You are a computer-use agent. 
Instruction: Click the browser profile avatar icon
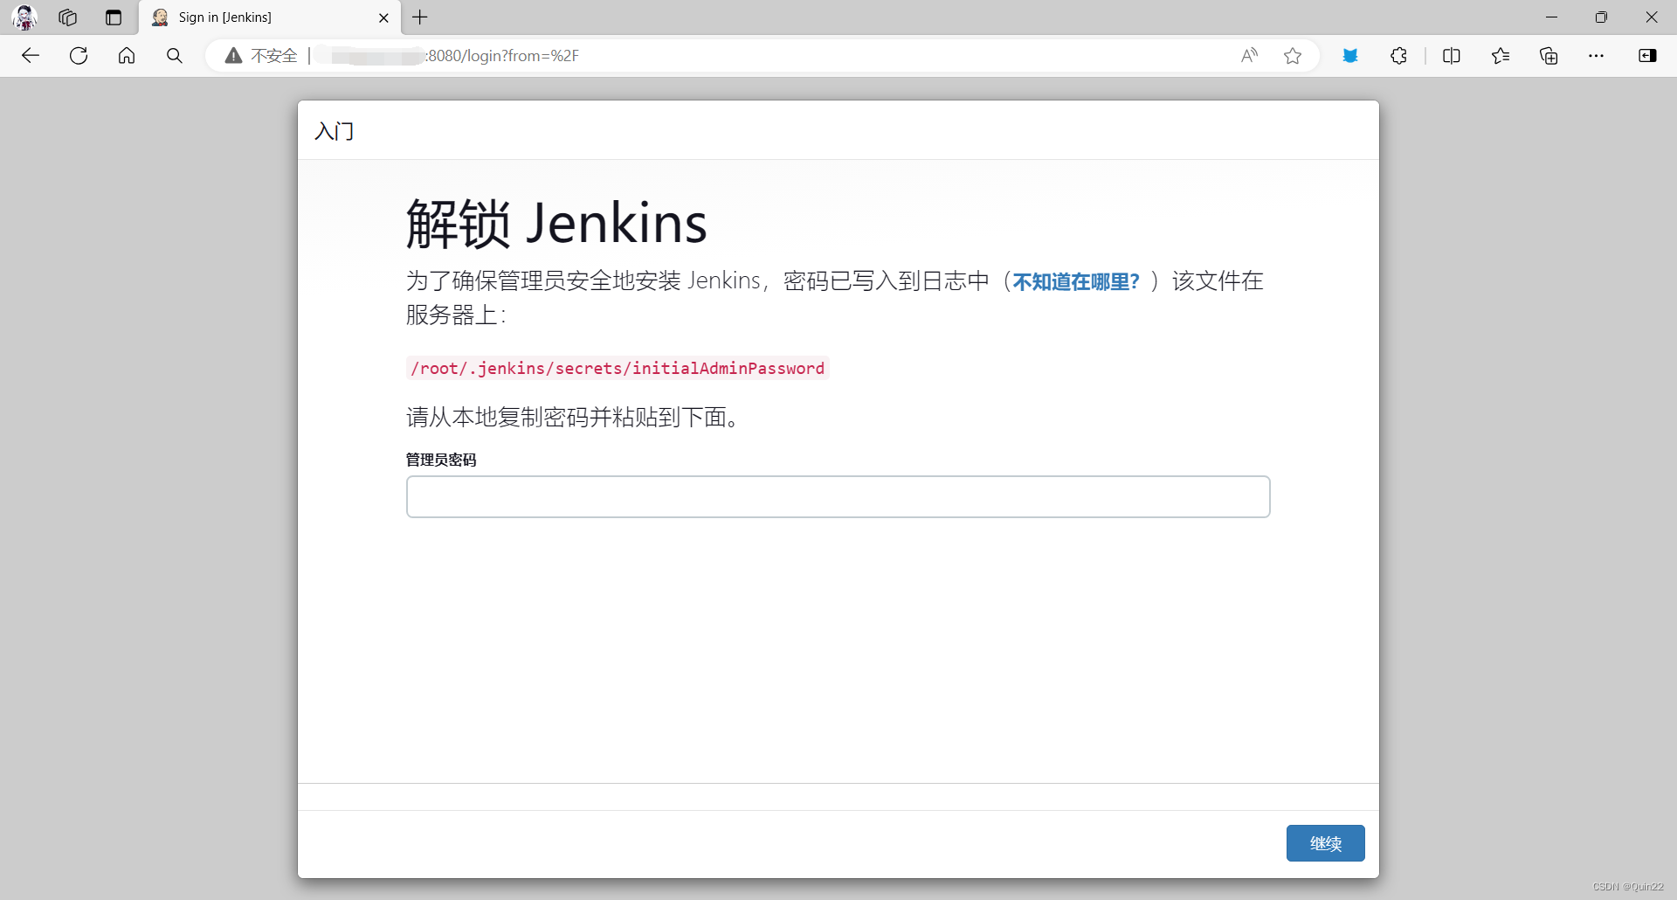[x=24, y=17]
